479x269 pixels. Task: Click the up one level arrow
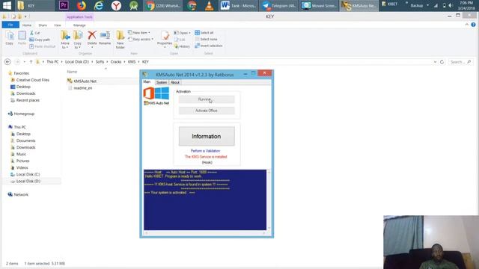click(x=31, y=62)
